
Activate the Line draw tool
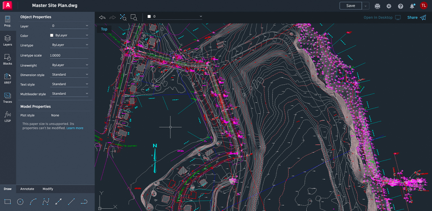click(x=71, y=202)
